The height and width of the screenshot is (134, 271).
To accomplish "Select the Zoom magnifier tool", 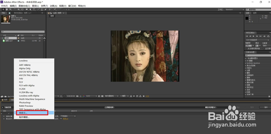I will tap(11, 9).
